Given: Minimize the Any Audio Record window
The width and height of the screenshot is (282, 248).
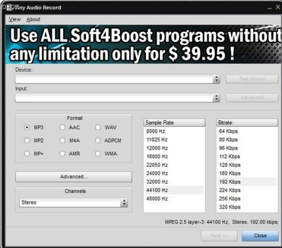Looking at the screenshot, I should pyautogui.click(x=270, y=8).
